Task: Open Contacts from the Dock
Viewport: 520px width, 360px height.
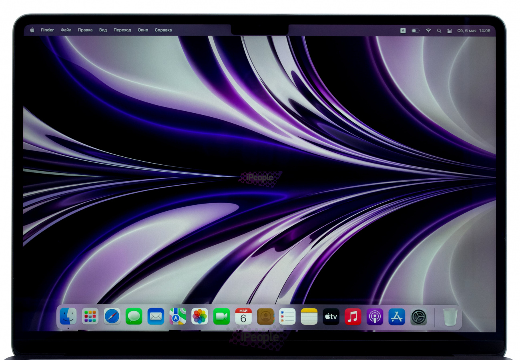Action: pyautogui.click(x=265, y=316)
